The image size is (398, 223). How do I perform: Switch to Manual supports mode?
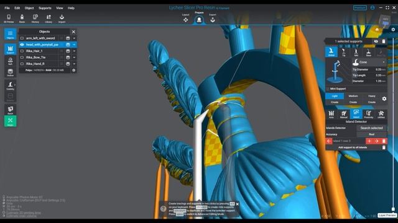(x=344, y=114)
